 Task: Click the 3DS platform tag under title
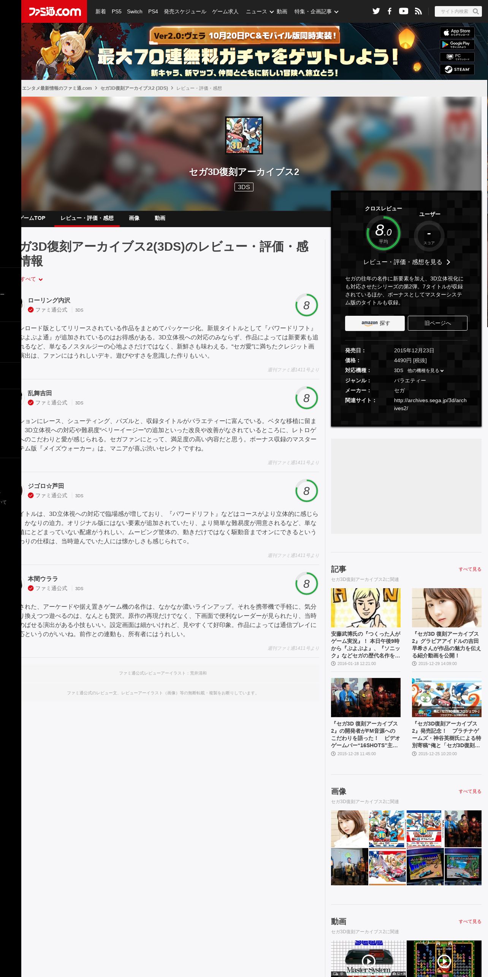pos(244,187)
